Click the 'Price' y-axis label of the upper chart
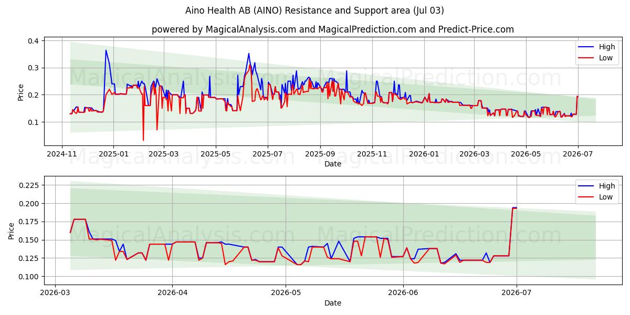The width and height of the screenshot is (630, 315). (20, 91)
